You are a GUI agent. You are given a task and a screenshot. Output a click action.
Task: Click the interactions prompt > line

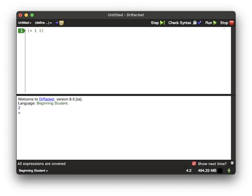point(19,113)
